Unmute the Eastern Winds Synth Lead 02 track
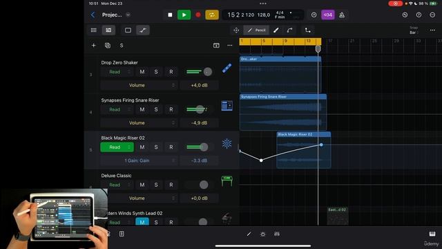 (x=142, y=222)
